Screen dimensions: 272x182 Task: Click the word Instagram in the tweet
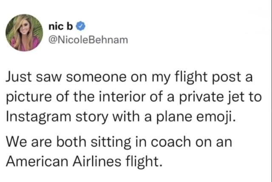pos(39,117)
